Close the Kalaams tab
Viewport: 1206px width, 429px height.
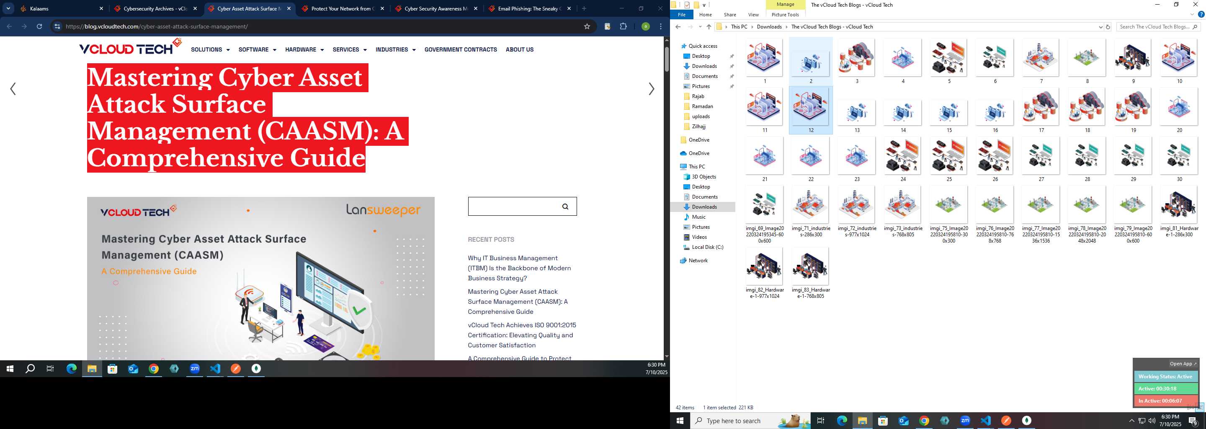point(101,8)
